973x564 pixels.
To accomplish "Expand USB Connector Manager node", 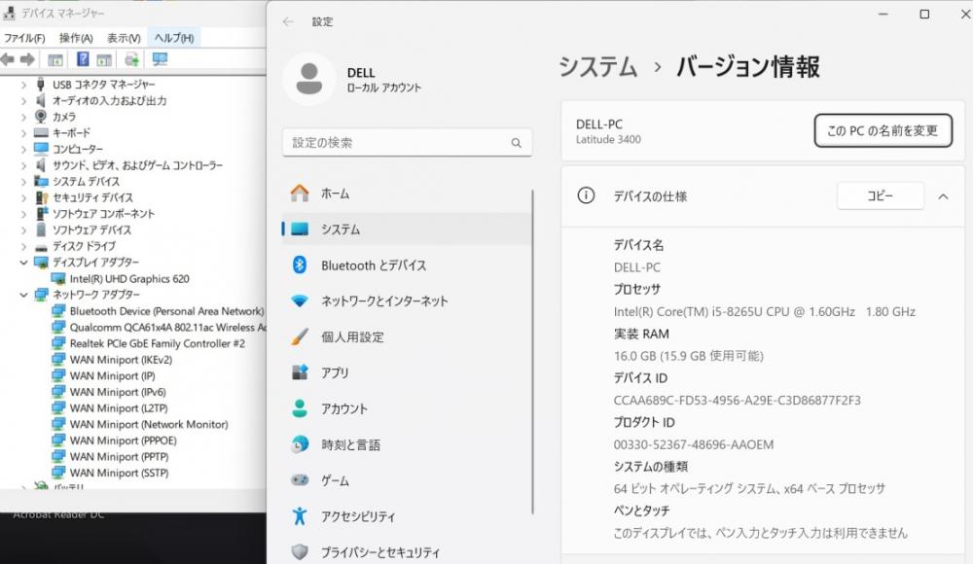I will 23,85.
